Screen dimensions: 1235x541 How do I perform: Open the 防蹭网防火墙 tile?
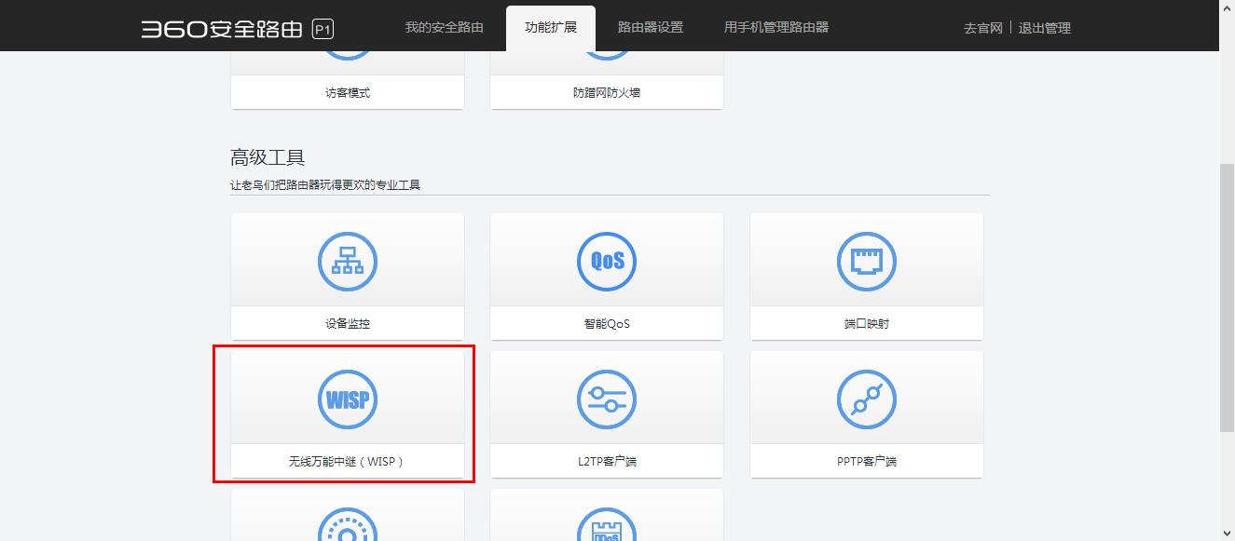[x=606, y=93]
